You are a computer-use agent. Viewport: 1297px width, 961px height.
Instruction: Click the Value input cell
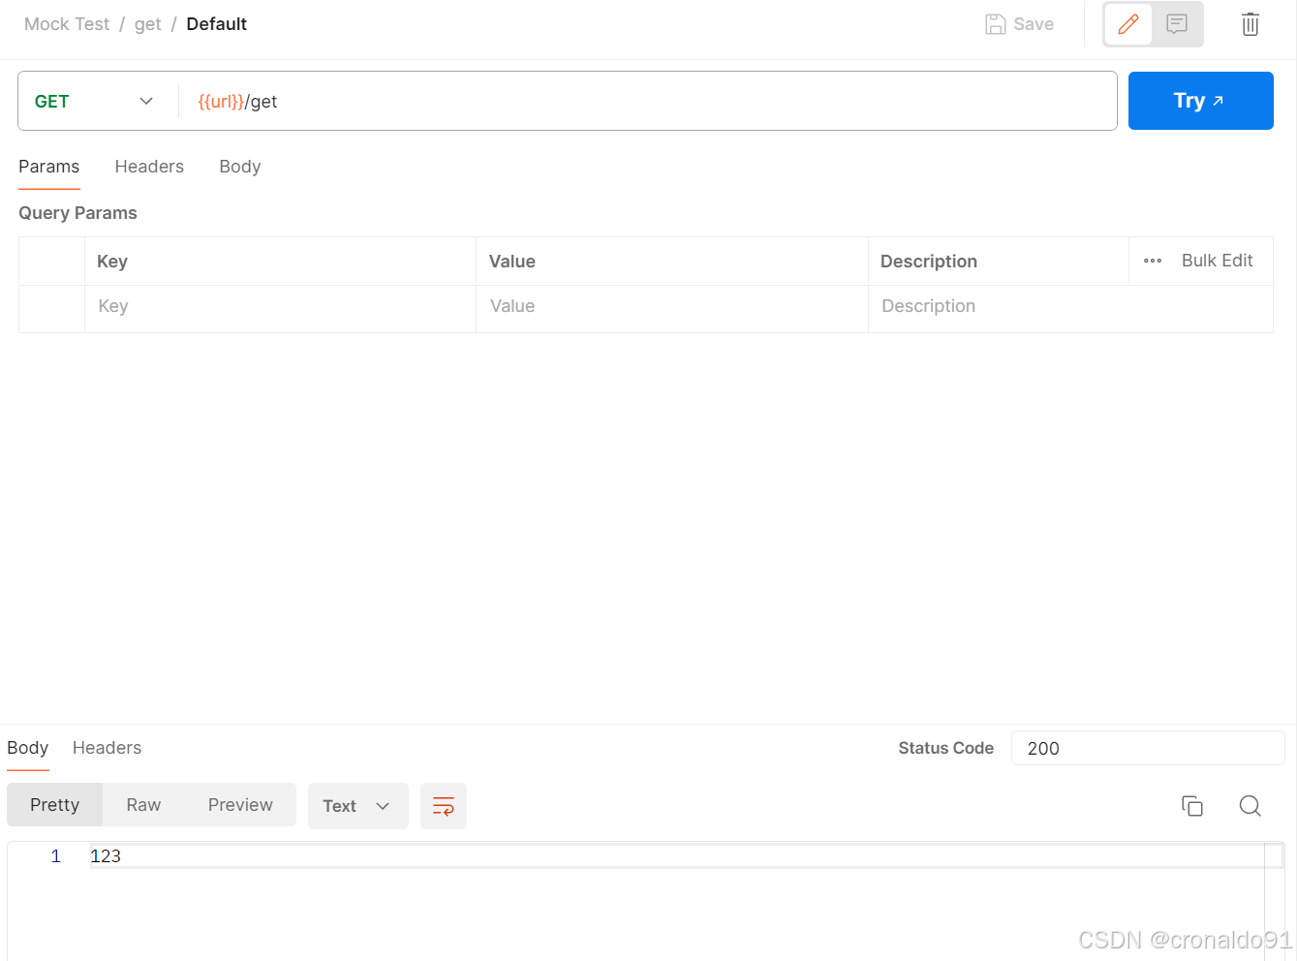(x=672, y=307)
